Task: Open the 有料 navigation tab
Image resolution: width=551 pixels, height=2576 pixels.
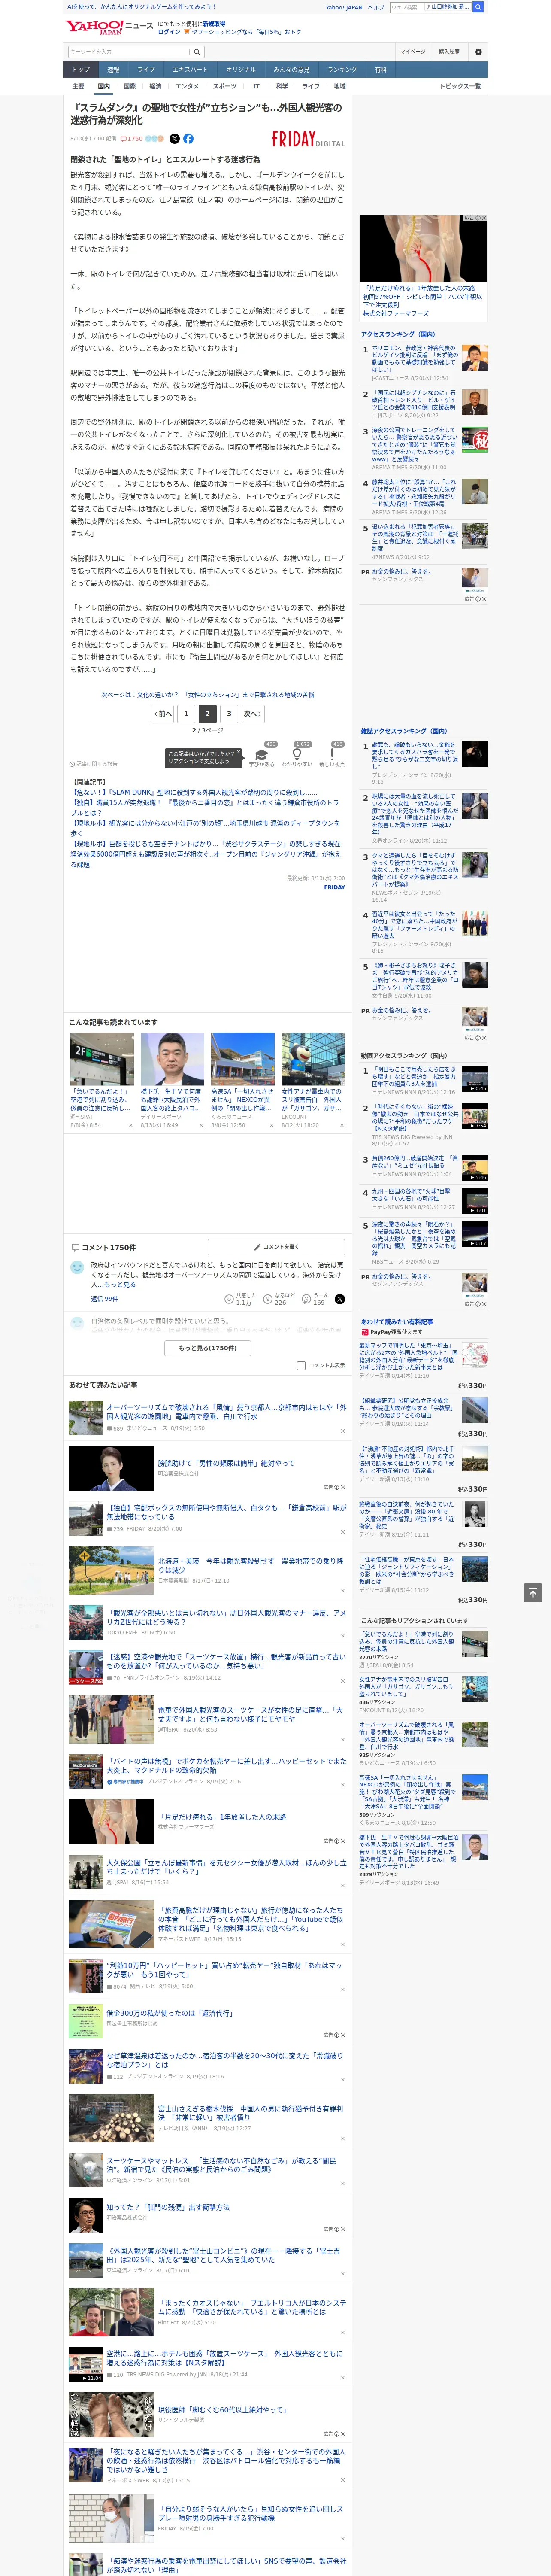Action: pos(380,70)
